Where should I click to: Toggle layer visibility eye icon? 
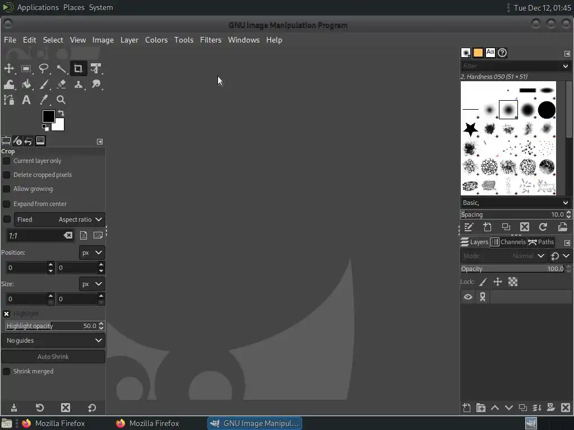point(468,297)
